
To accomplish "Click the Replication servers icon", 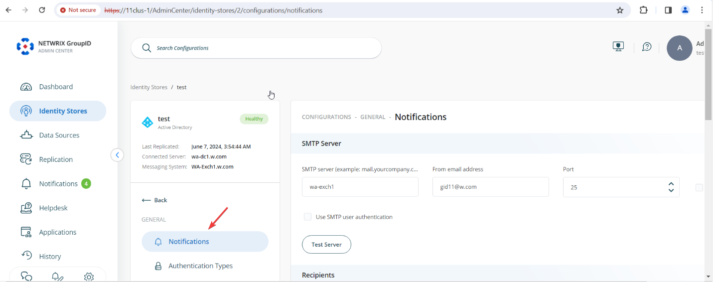I will tap(26, 159).
